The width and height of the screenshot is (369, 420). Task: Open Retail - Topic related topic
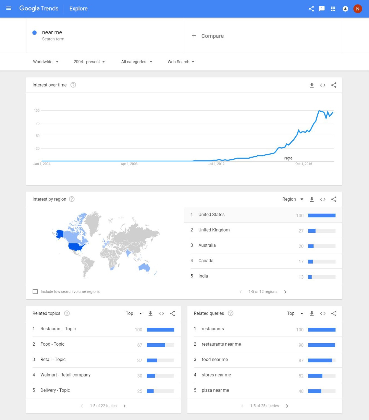(x=103, y=360)
